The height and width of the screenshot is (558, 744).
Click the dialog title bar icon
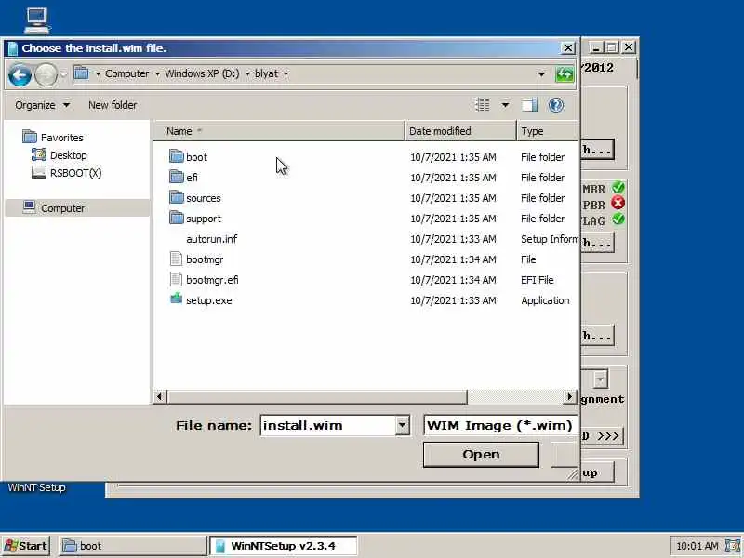(13, 48)
